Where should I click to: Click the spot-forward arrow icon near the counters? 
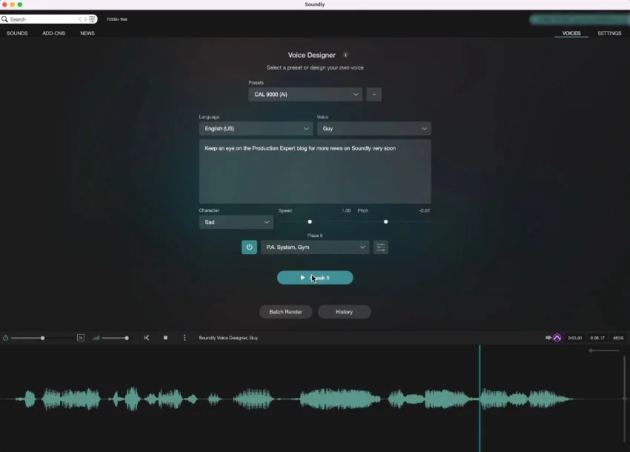[x=547, y=337]
